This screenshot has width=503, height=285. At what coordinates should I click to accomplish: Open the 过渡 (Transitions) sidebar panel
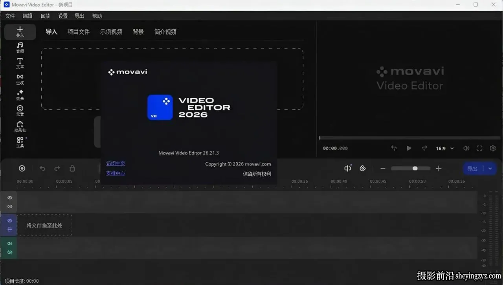(20, 79)
